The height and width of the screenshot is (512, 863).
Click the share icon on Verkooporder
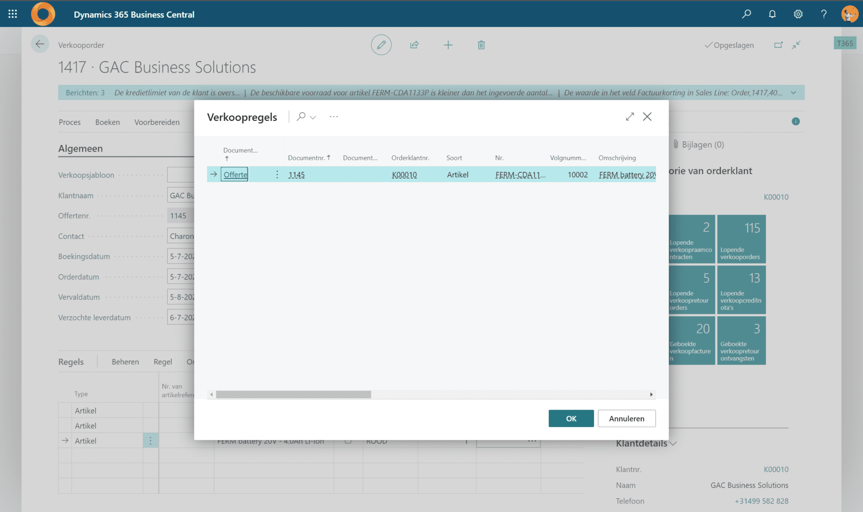pyautogui.click(x=414, y=45)
